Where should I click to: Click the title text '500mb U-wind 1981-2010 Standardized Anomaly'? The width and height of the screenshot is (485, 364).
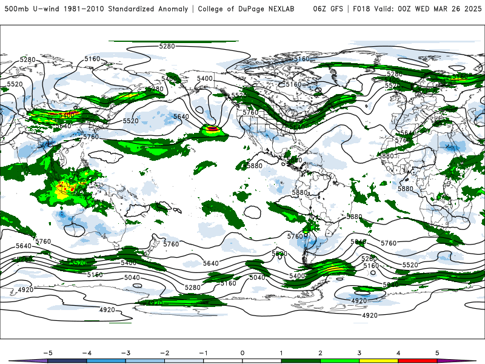[x=96, y=8]
